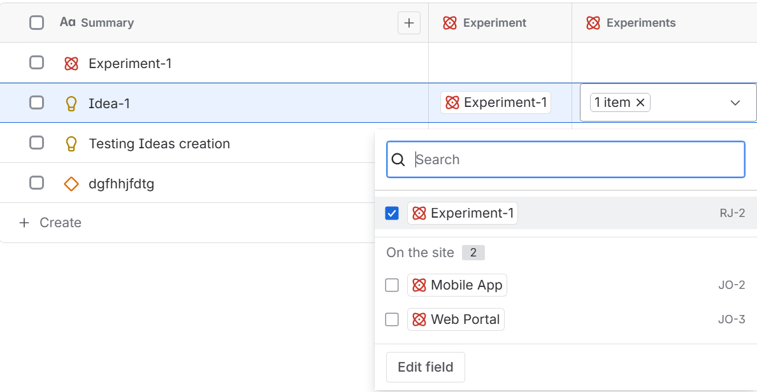Click the Experiment column header label
The height and width of the screenshot is (392, 757).
pyautogui.click(x=495, y=23)
